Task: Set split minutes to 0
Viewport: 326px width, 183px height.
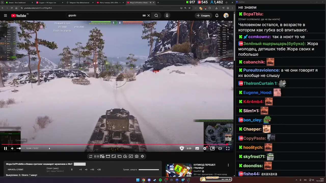Action: [x=72, y=170]
